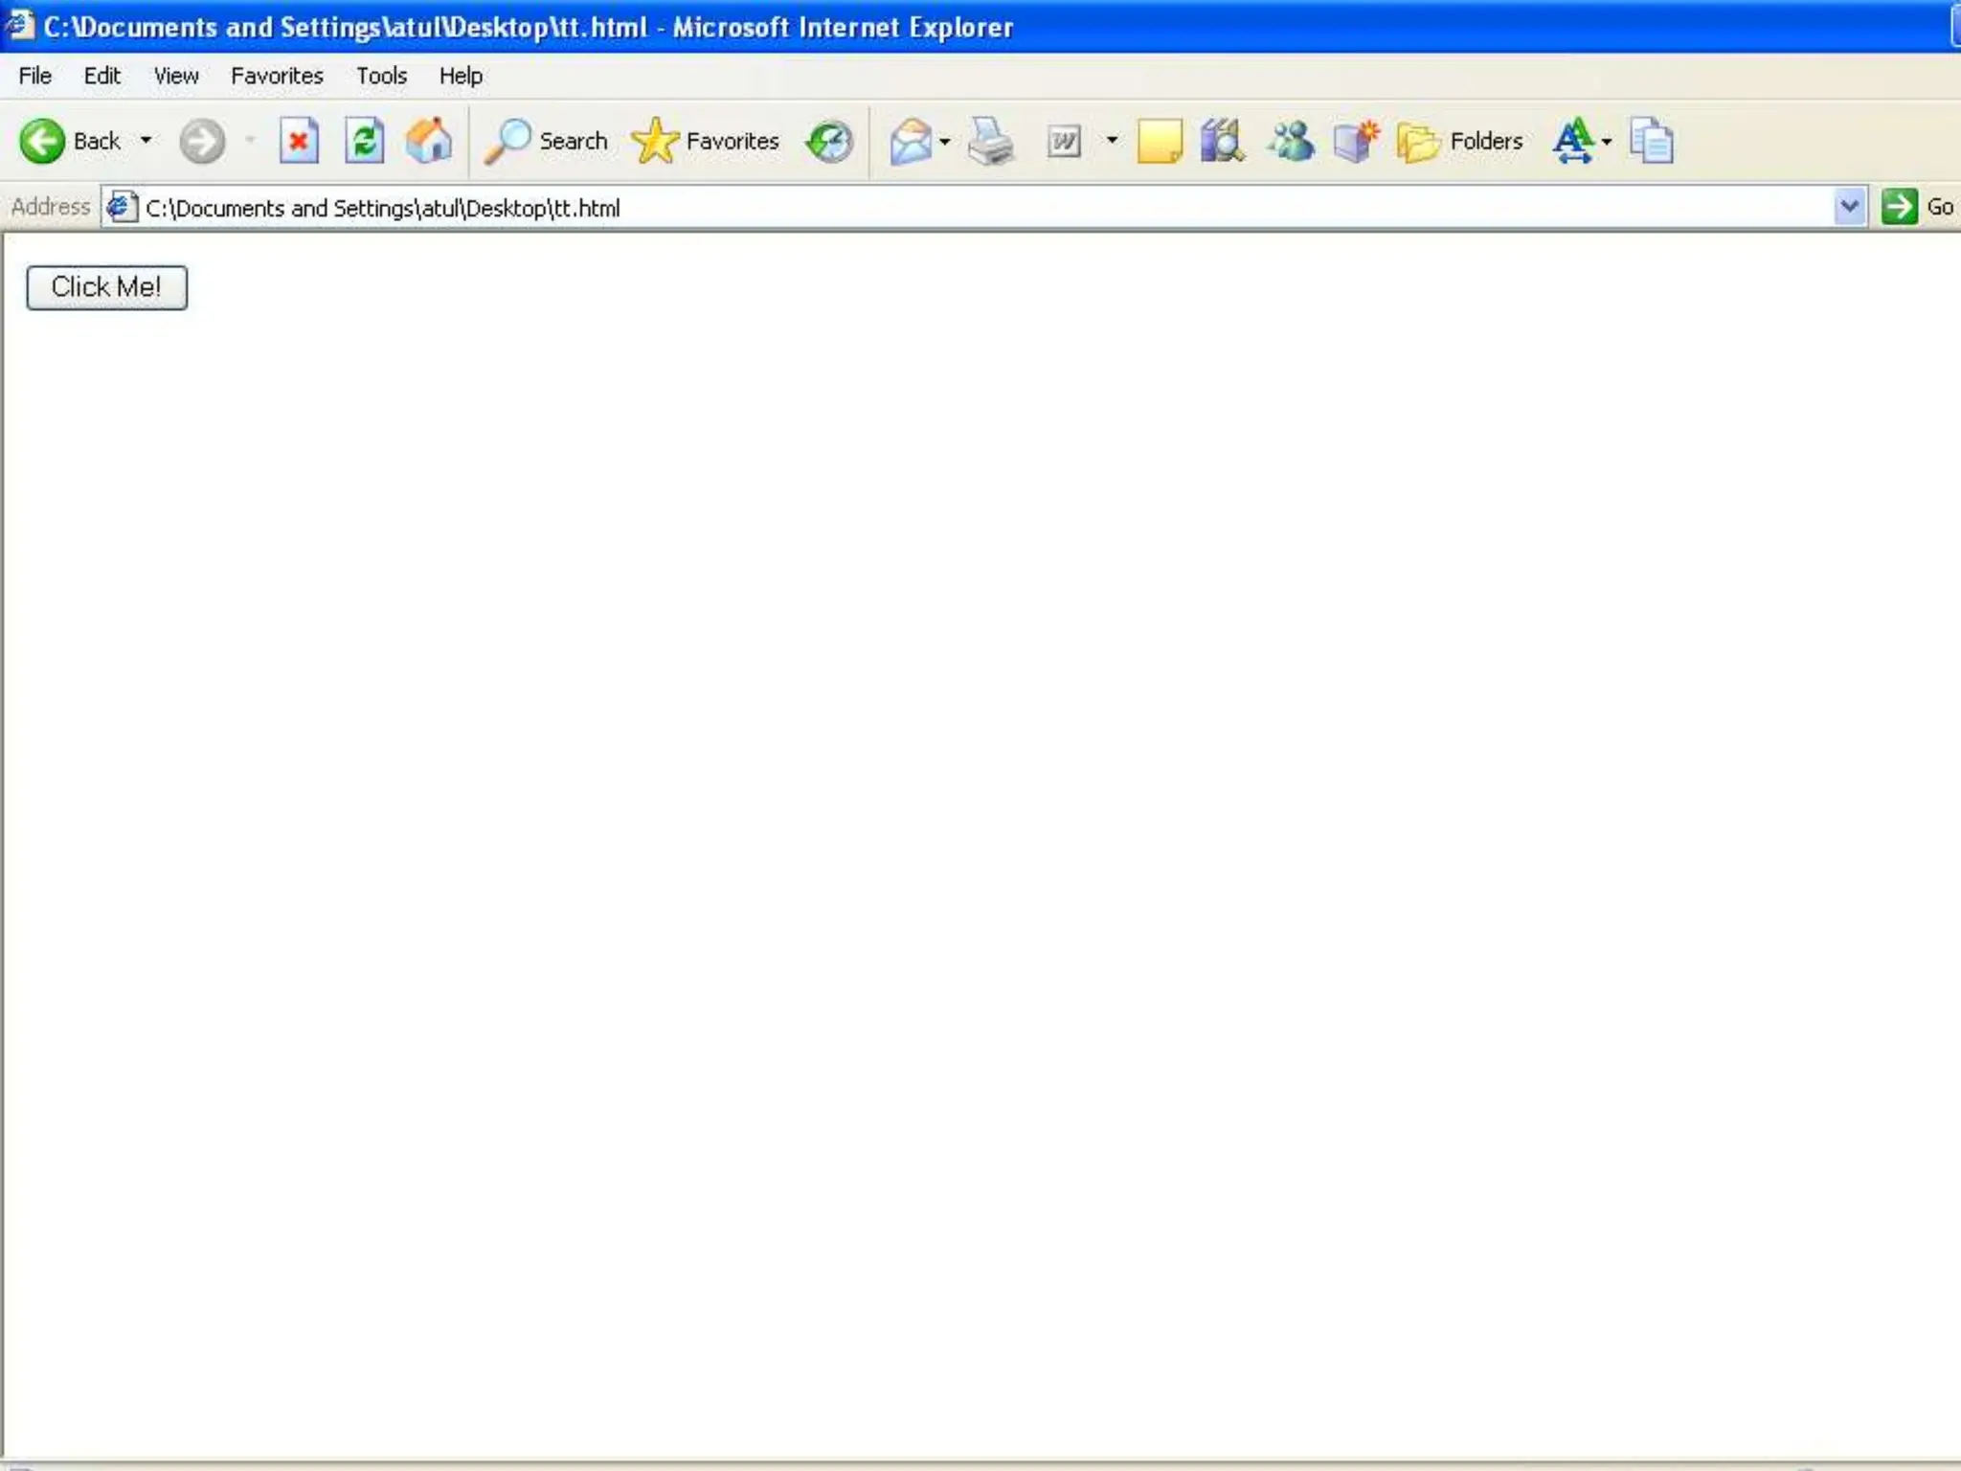Click the Print icon

(x=990, y=142)
